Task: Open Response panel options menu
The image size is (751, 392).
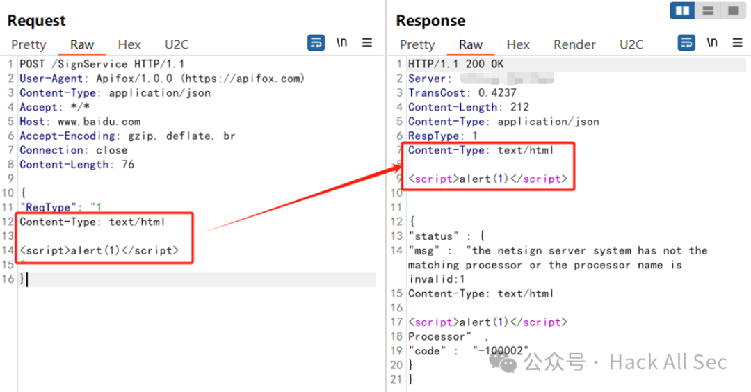Action: pyautogui.click(x=738, y=42)
